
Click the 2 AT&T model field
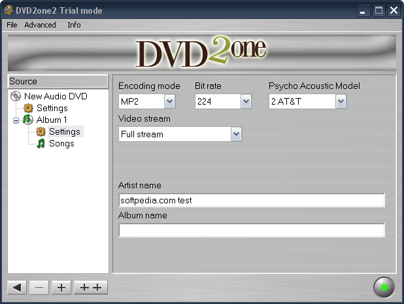302,101
